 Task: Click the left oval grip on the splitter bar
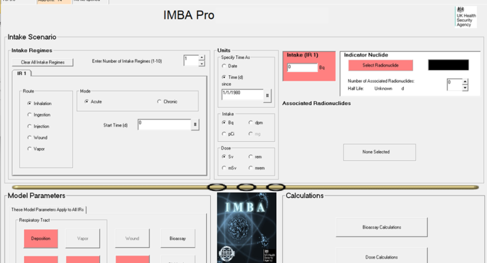pyautogui.click(x=217, y=187)
